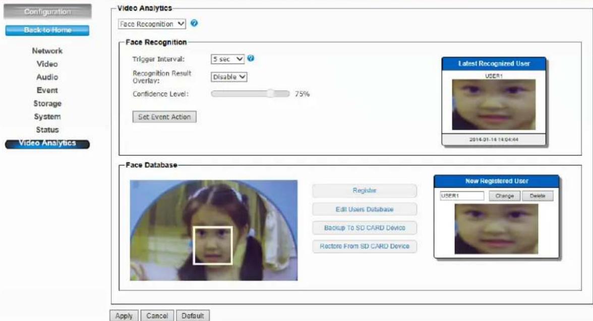
Task: Click the Latest Recognized User thumbnail
Action: pyautogui.click(x=494, y=104)
